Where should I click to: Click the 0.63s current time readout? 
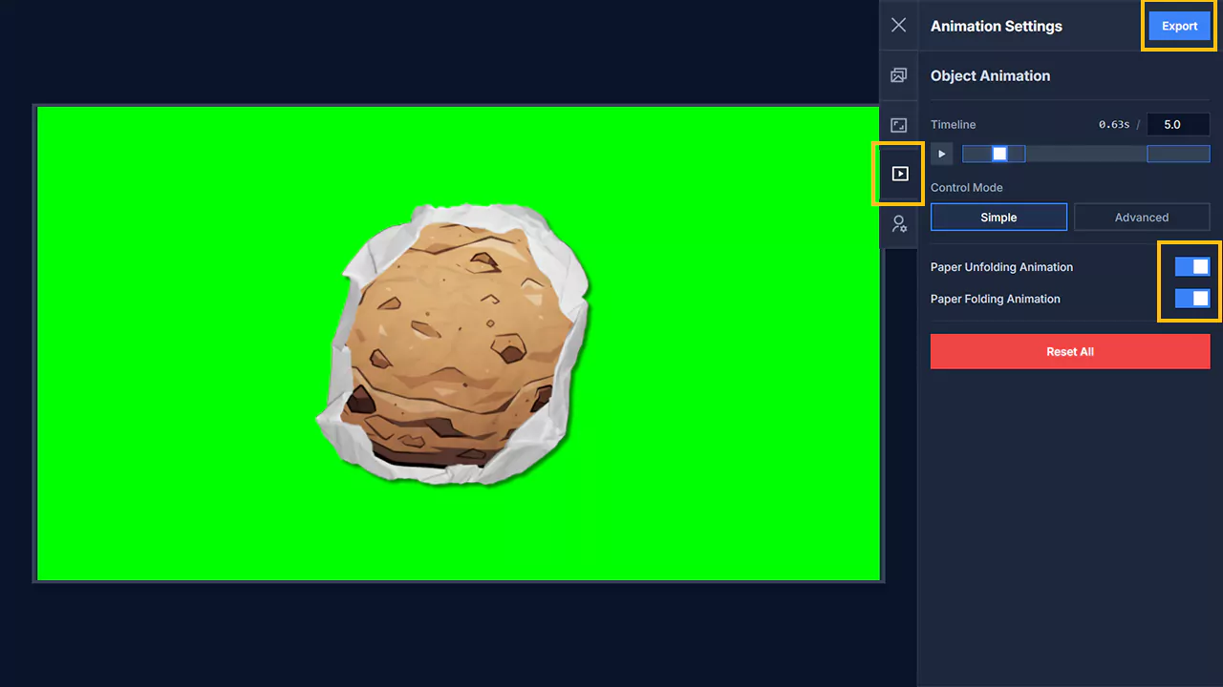point(1114,125)
